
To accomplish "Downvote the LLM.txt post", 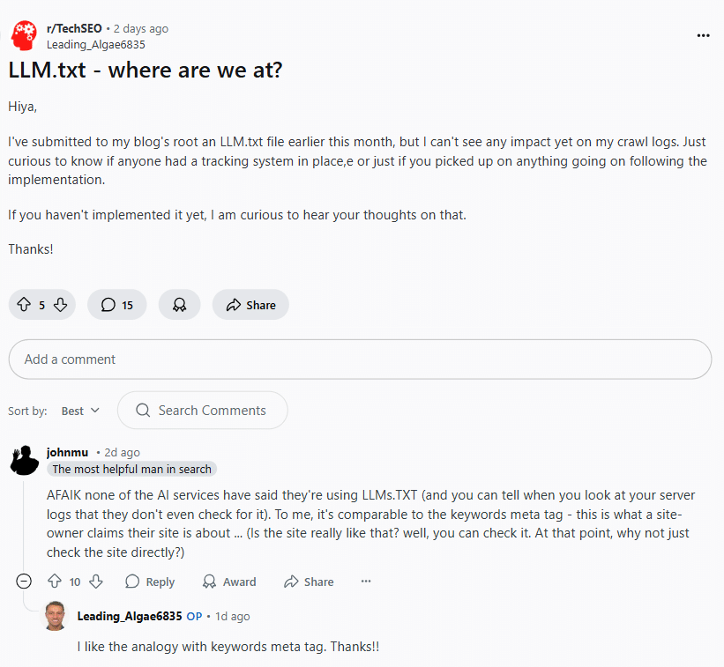I will pyautogui.click(x=60, y=305).
